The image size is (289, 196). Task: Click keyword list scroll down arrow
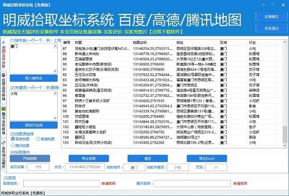click(55, 118)
